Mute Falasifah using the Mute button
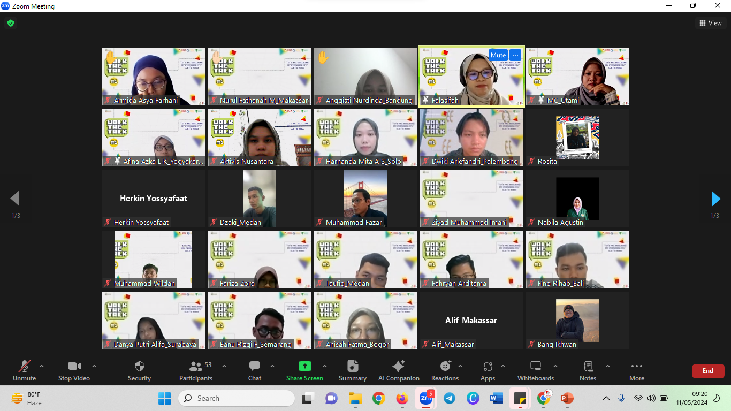The width and height of the screenshot is (731, 411). pos(498,55)
